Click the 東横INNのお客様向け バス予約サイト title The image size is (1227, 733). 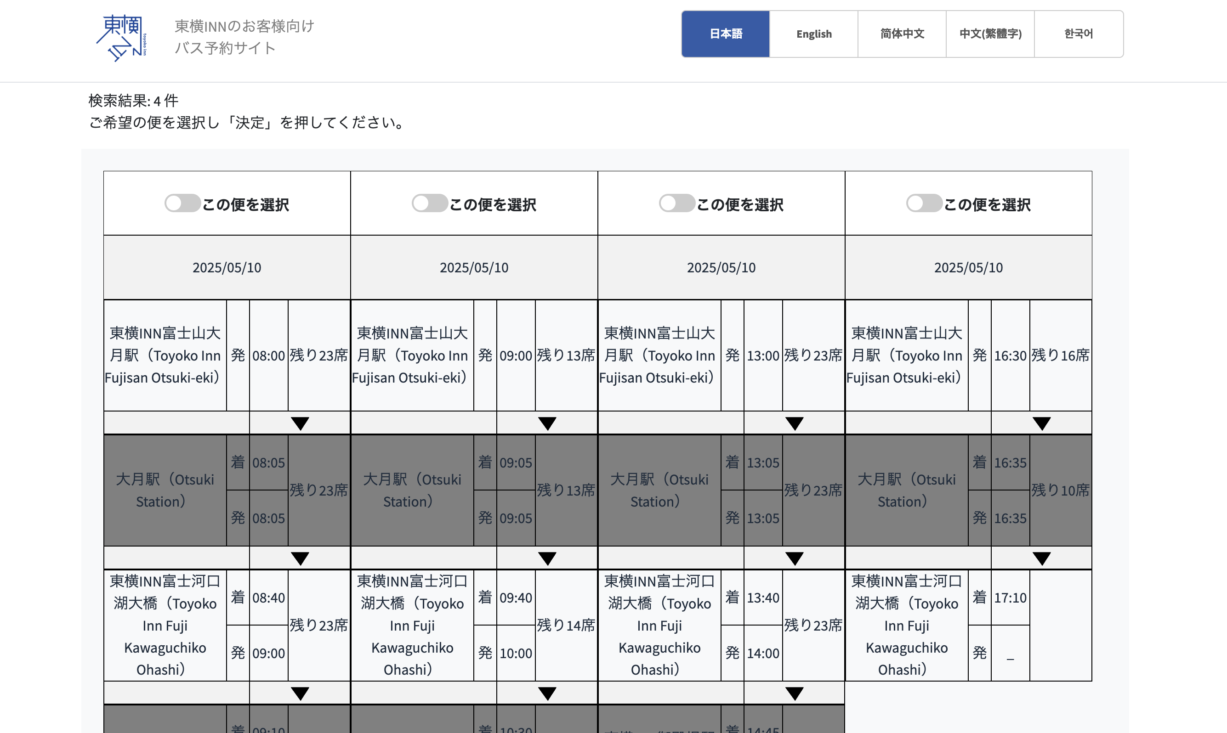[244, 37]
